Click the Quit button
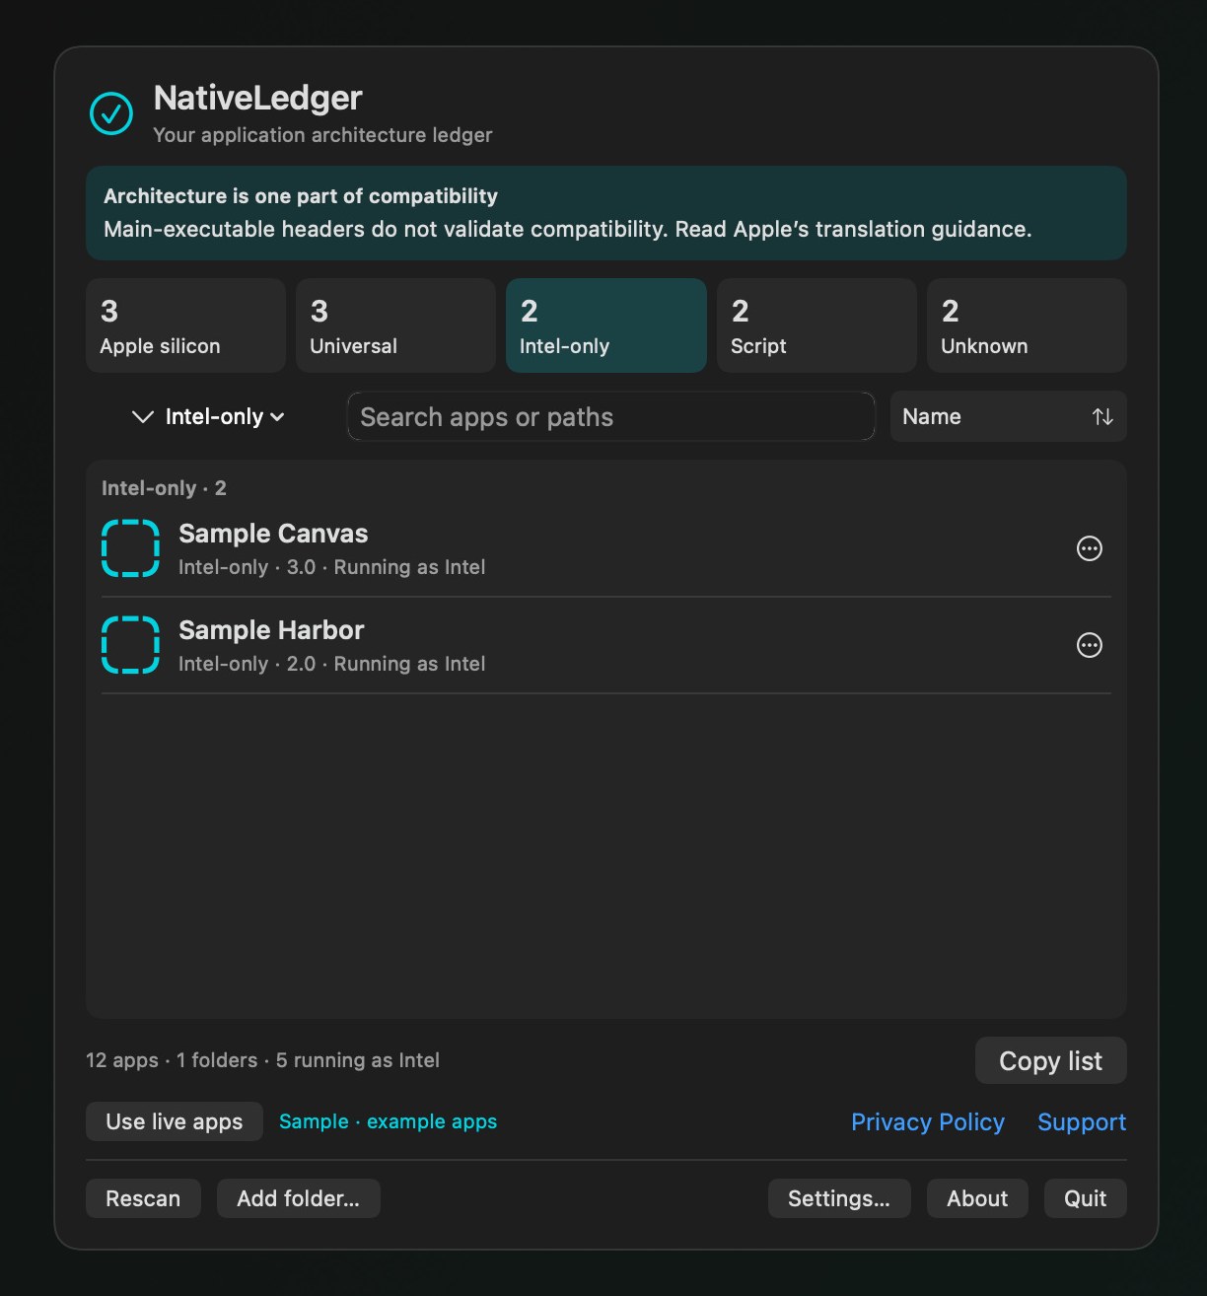 (1085, 1198)
